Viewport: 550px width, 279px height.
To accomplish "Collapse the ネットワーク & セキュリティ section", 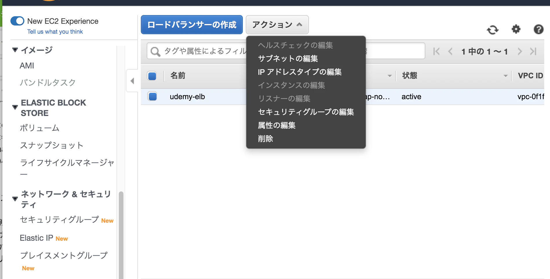I will 15,199.
